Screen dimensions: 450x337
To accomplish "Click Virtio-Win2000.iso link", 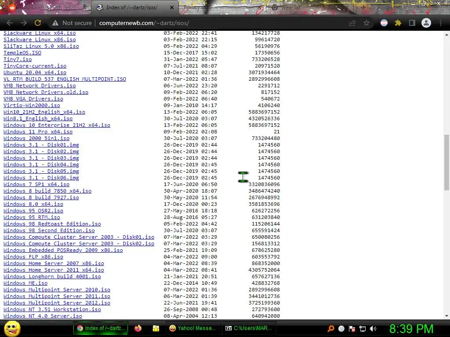I will pyautogui.click(x=32, y=105).
